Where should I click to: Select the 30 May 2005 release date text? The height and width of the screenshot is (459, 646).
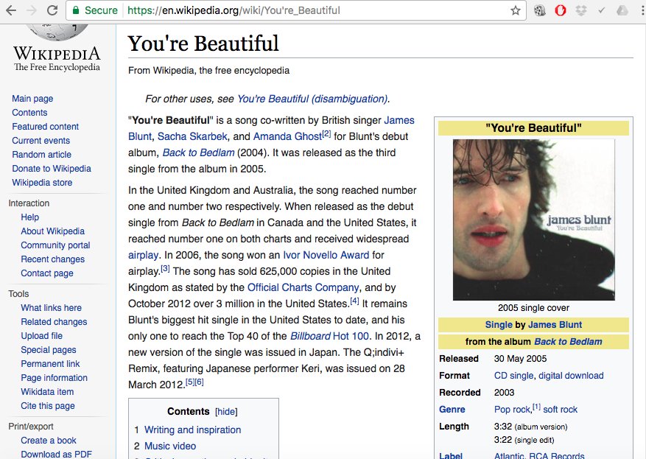point(520,359)
